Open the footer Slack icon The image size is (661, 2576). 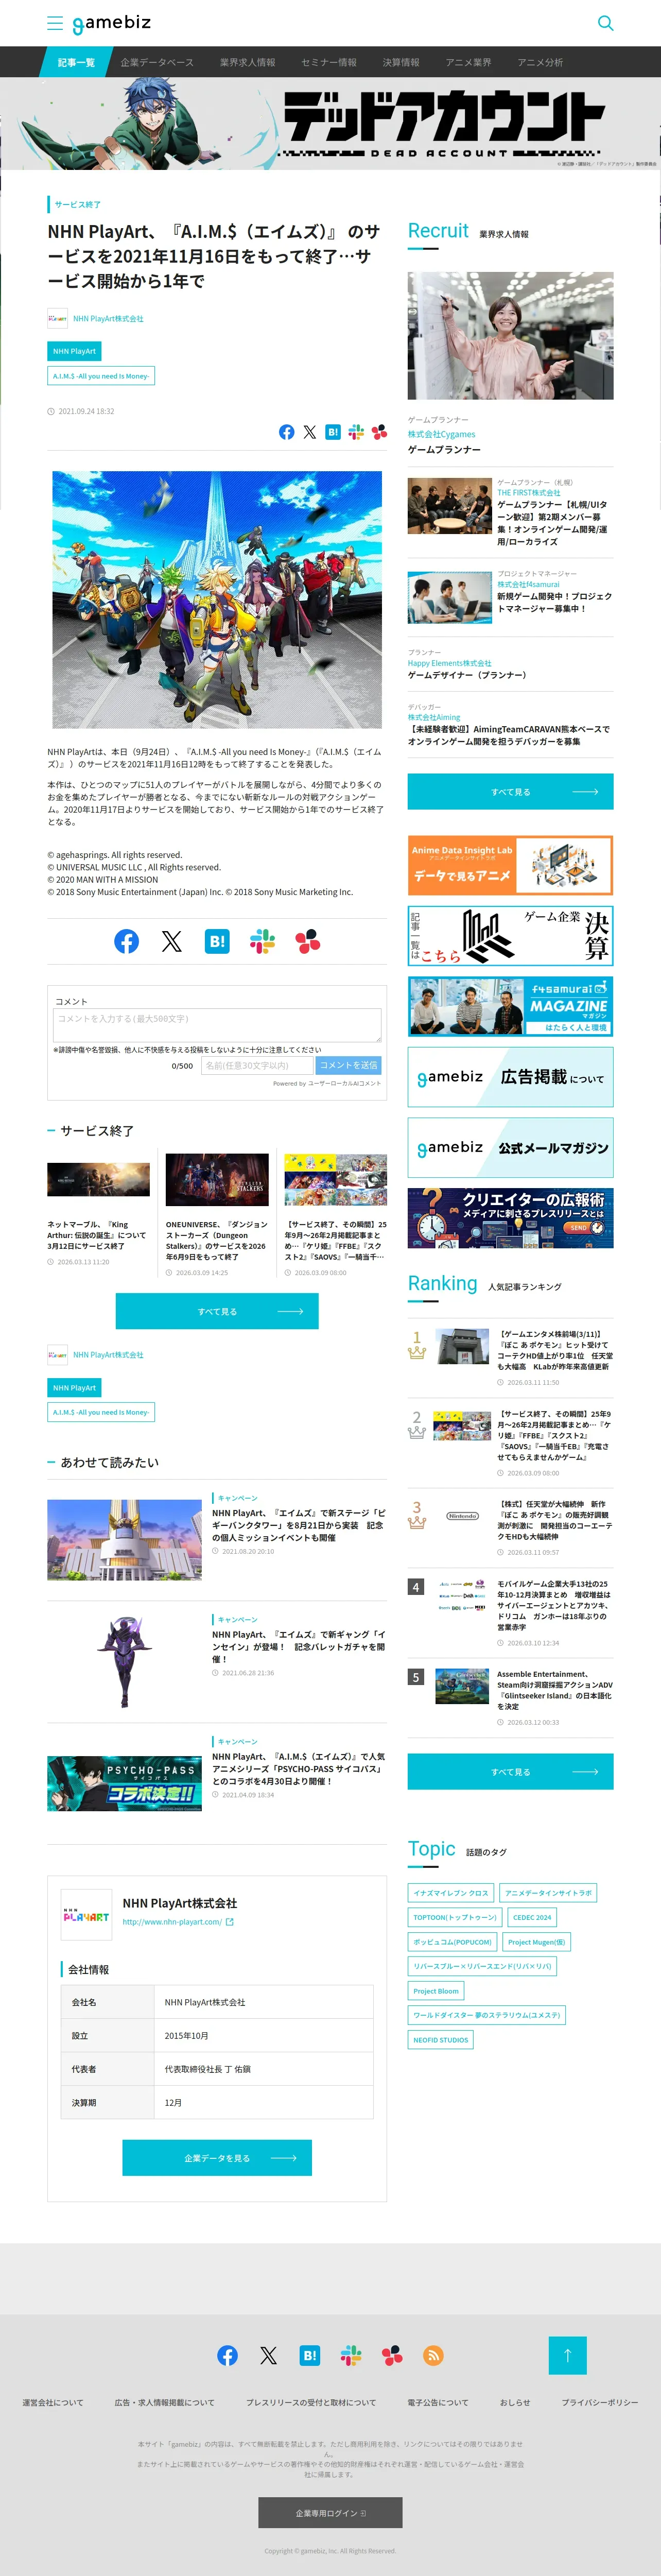pyautogui.click(x=351, y=2355)
